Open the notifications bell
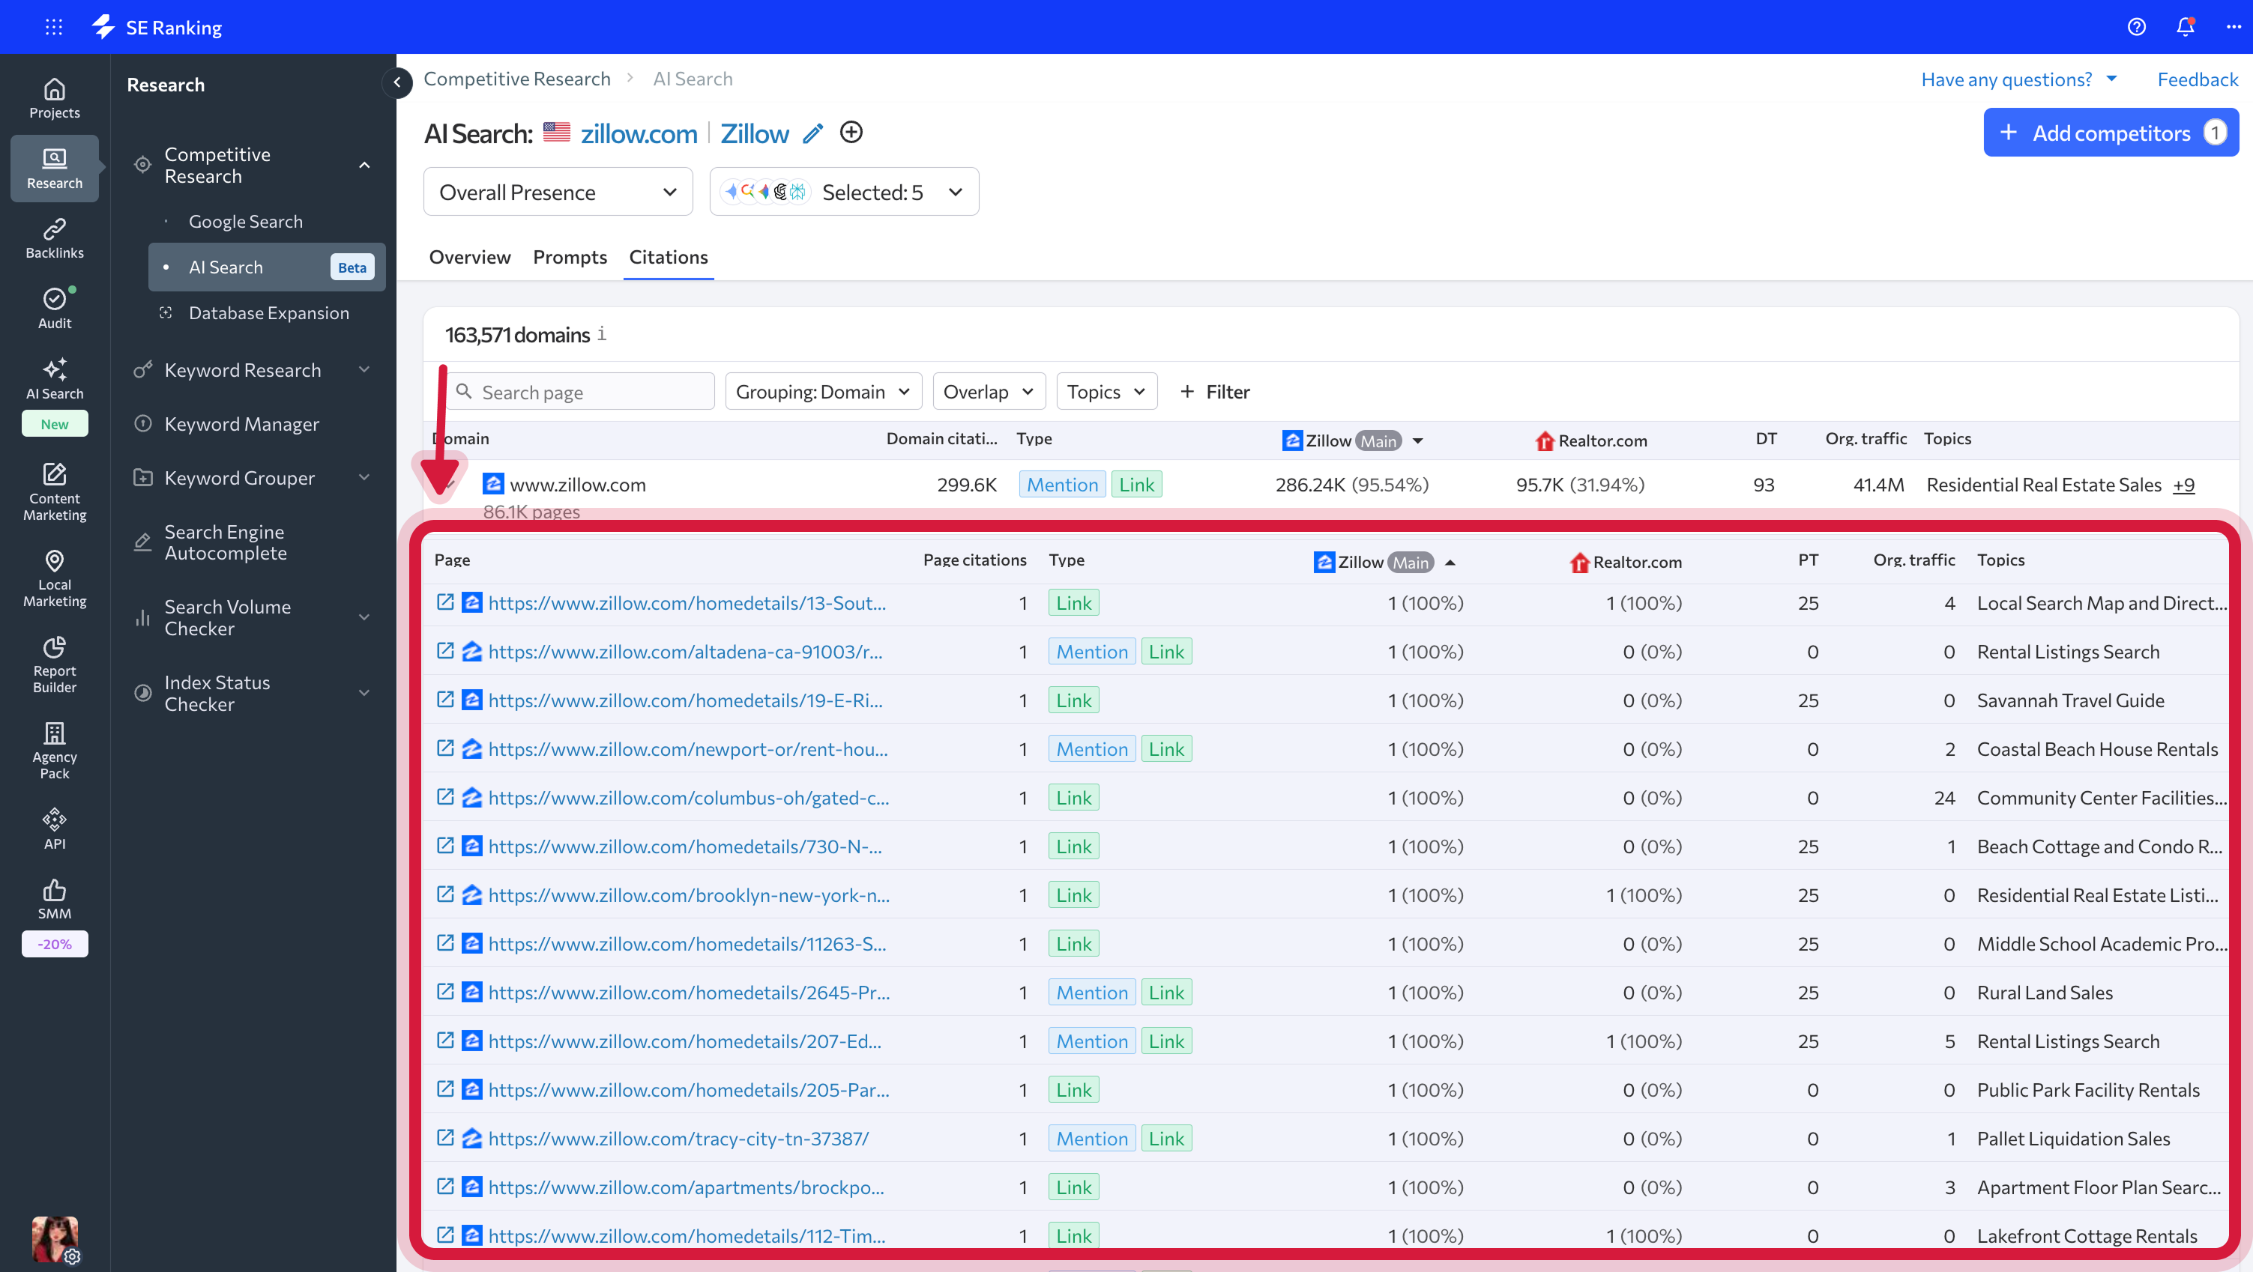2253x1272 pixels. (x=2186, y=27)
